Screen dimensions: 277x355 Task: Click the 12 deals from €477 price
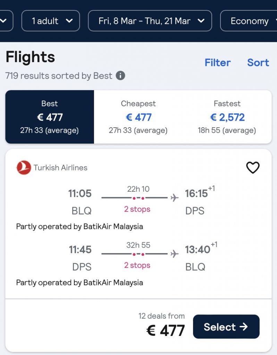[x=166, y=330]
